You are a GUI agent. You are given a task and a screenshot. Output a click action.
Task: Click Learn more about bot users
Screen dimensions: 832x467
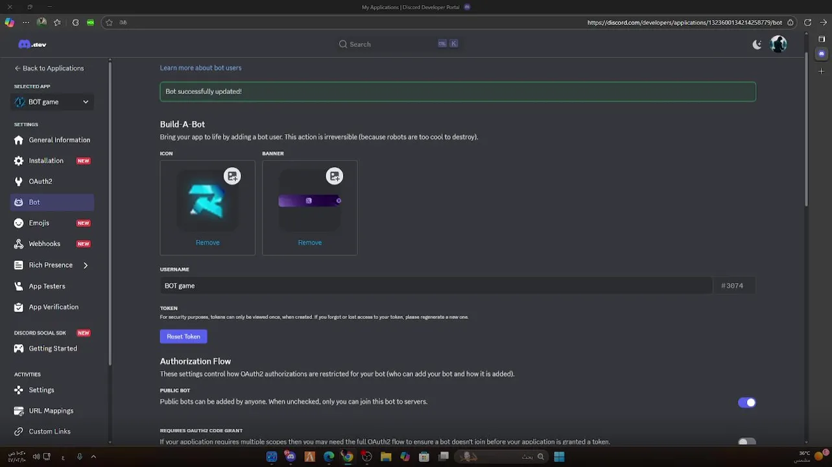point(200,67)
